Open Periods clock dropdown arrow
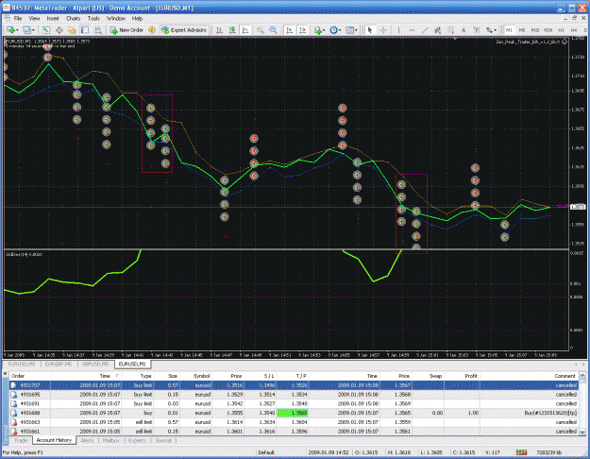Image resolution: width=590 pixels, height=459 pixels. (x=340, y=30)
